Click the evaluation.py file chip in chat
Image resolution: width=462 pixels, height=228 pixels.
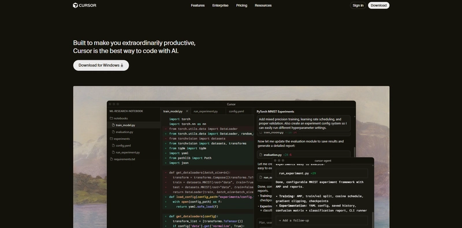pos(304,155)
